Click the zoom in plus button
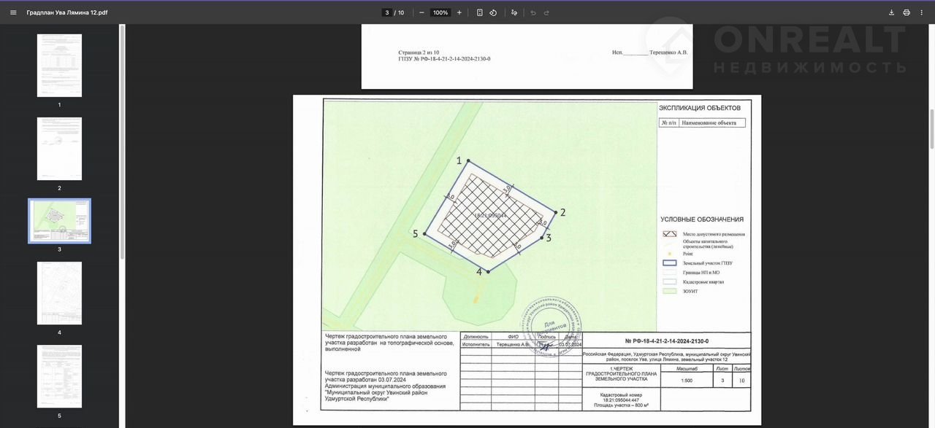 [459, 12]
